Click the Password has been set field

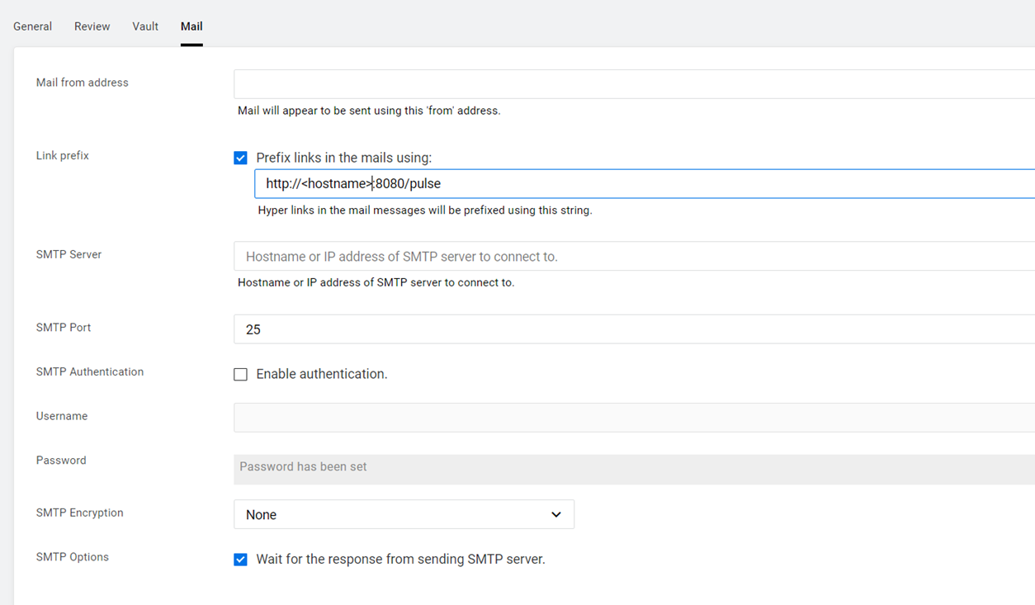click(x=632, y=469)
